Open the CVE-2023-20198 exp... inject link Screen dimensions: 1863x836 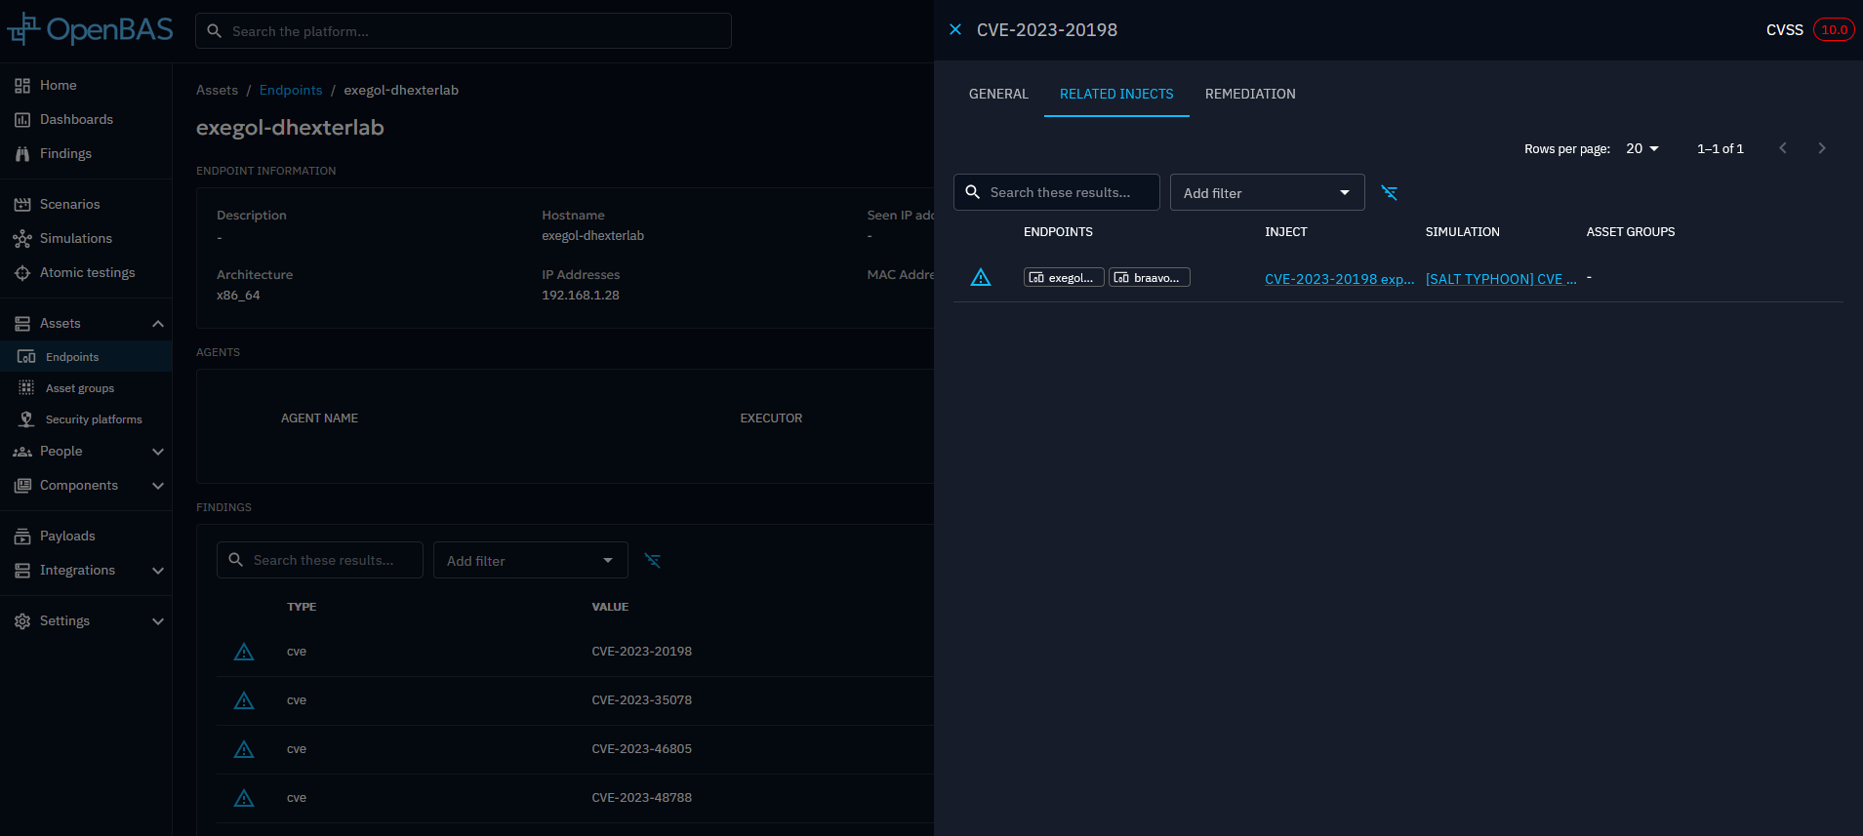coord(1338,279)
